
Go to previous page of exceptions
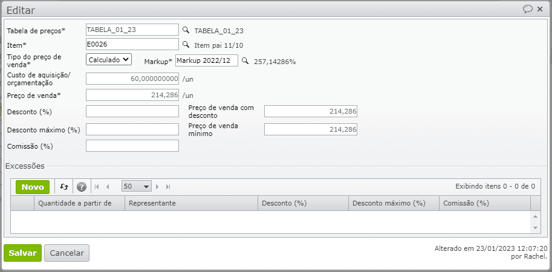click(x=108, y=187)
